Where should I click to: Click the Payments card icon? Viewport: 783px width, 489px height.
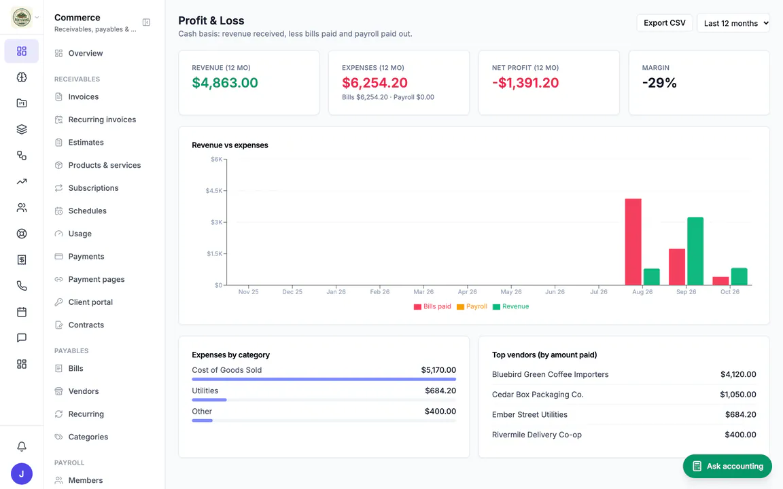click(x=58, y=257)
